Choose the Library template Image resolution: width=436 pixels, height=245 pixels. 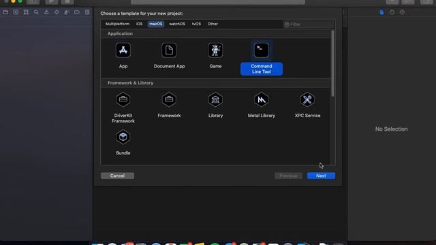[215, 105]
